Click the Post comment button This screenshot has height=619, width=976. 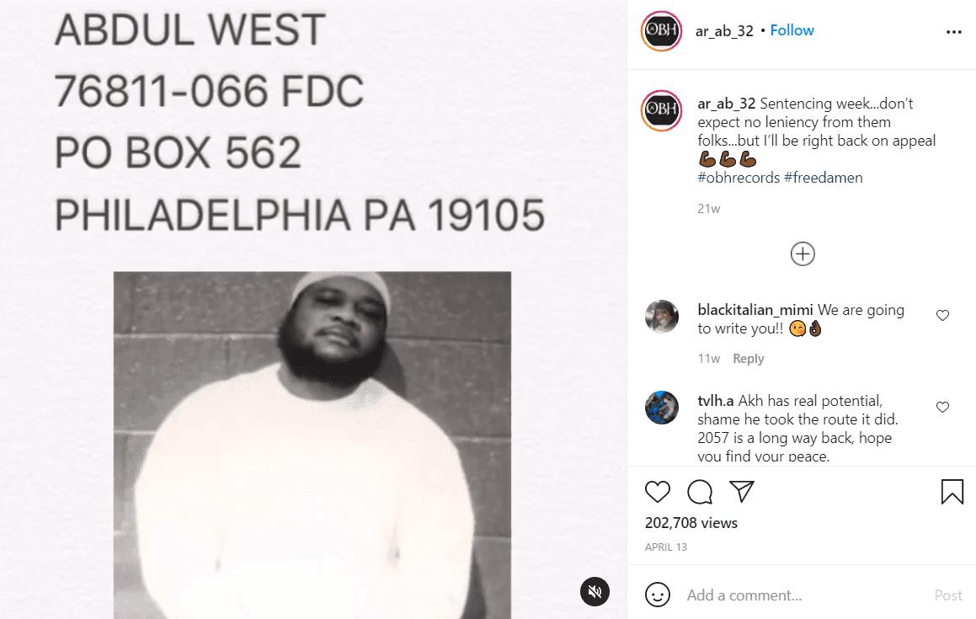[x=948, y=595]
